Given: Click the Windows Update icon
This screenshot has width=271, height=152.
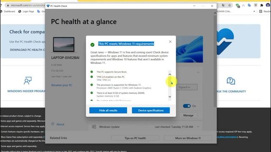Looking at the screenshot, I should [94, 127].
